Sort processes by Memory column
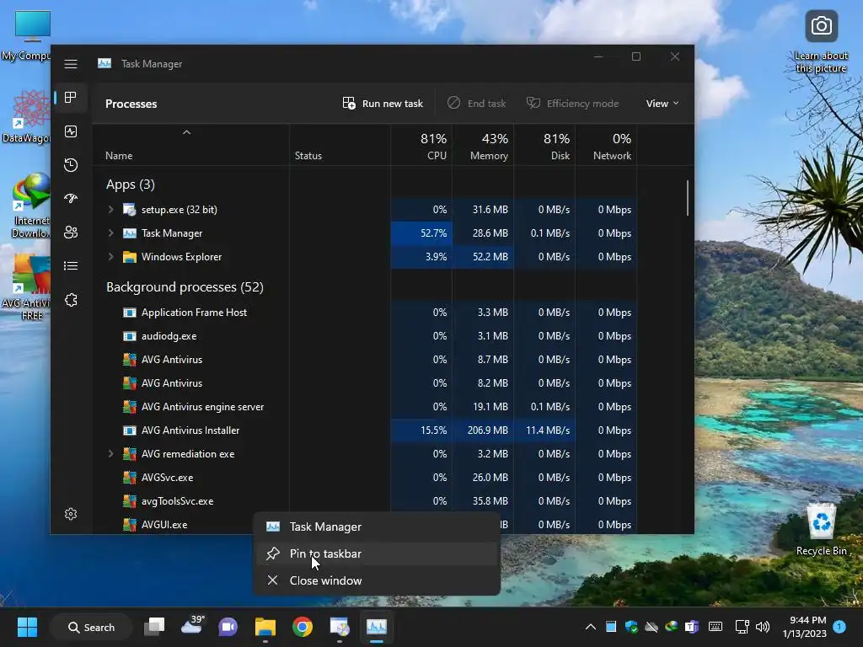Image resolution: width=863 pixels, height=647 pixels. click(x=483, y=146)
